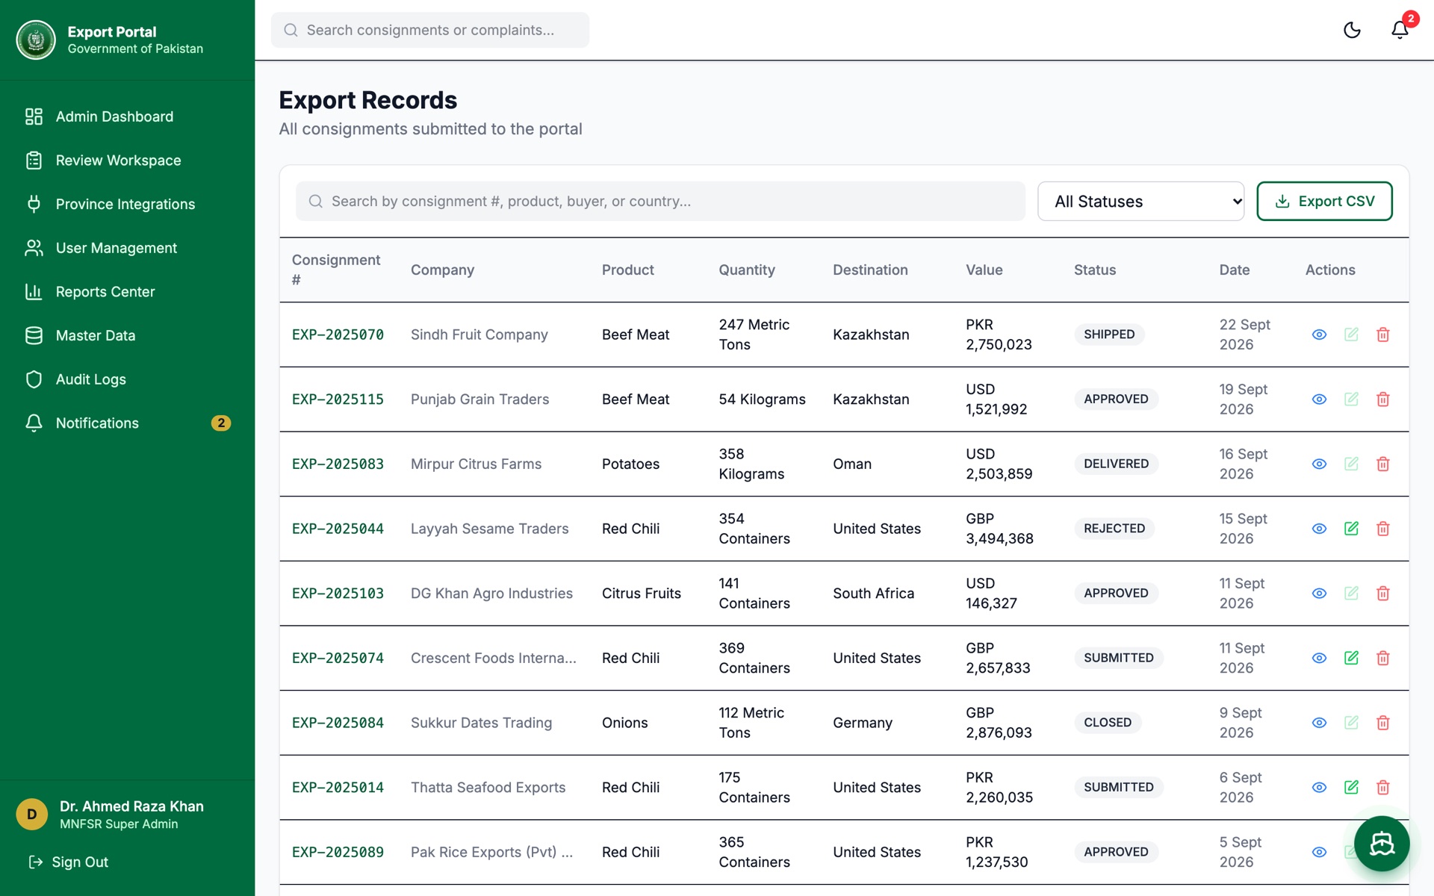The image size is (1434, 896).
Task: Open Notifications in the sidebar
Action: point(127,423)
